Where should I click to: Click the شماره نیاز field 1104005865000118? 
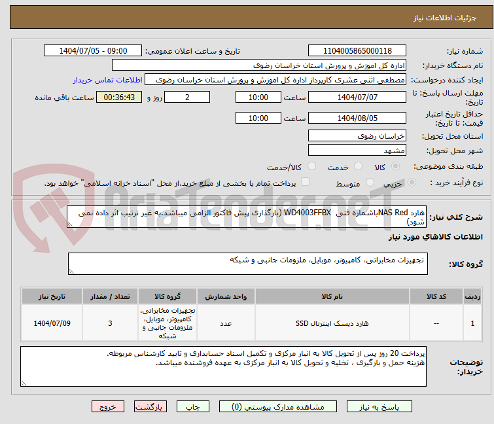click(x=357, y=51)
